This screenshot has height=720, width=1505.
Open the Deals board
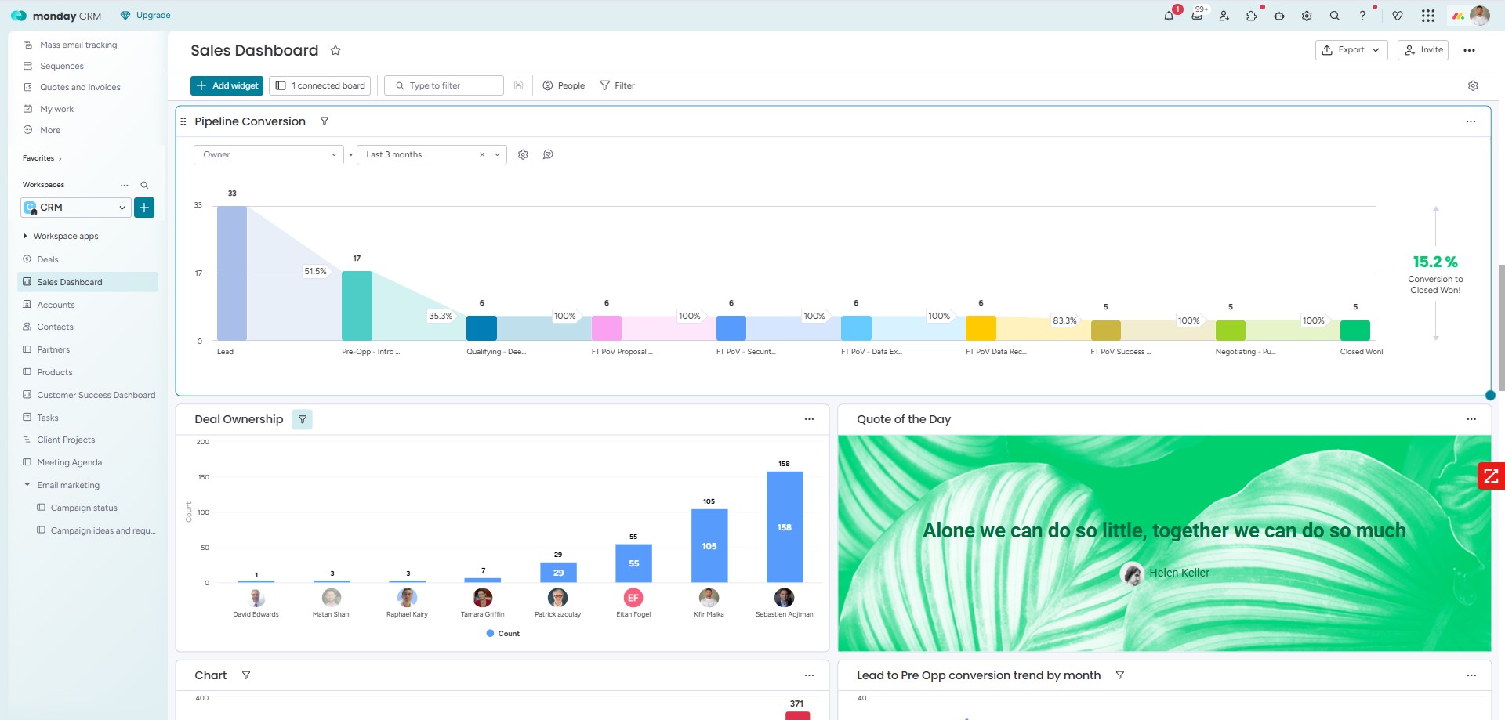coord(48,259)
